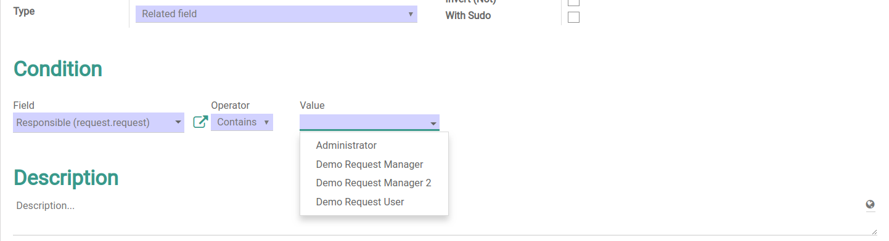
Task: Open the external link icon beside Field
Action: click(x=200, y=122)
